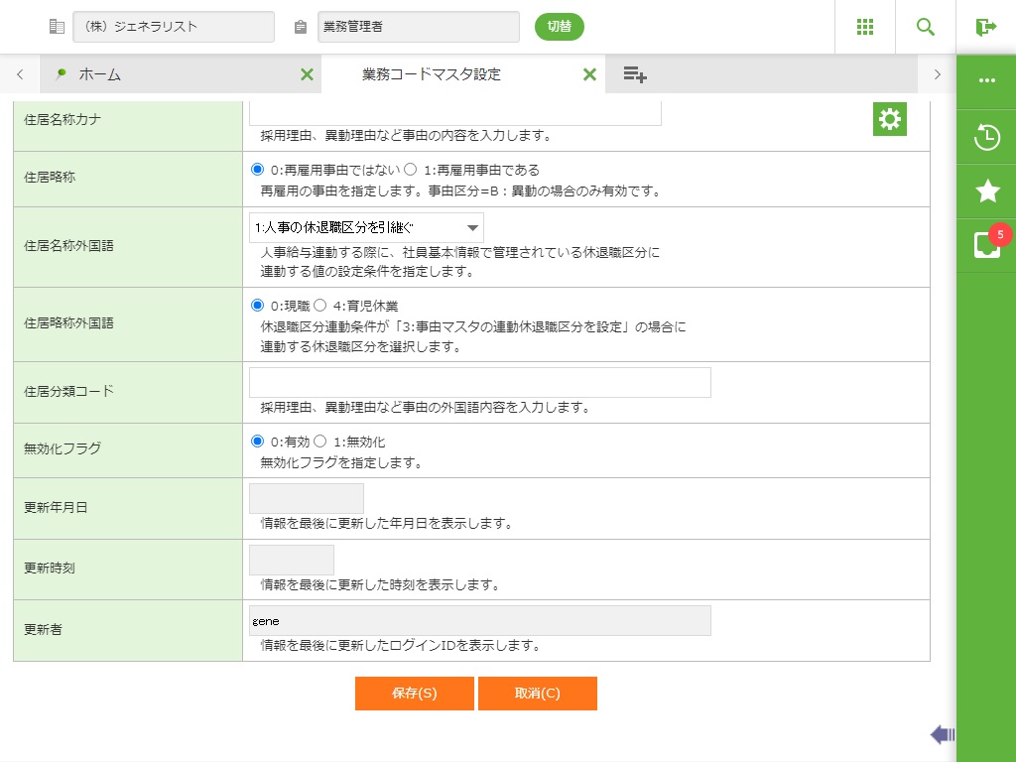Click the 住居分類コード text input field
The image size is (1016, 762).
point(479,383)
